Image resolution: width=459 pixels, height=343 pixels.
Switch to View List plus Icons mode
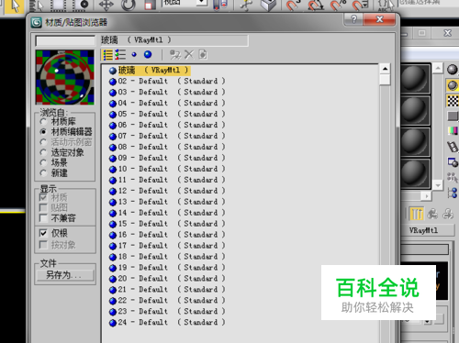(x=120, y=55)
